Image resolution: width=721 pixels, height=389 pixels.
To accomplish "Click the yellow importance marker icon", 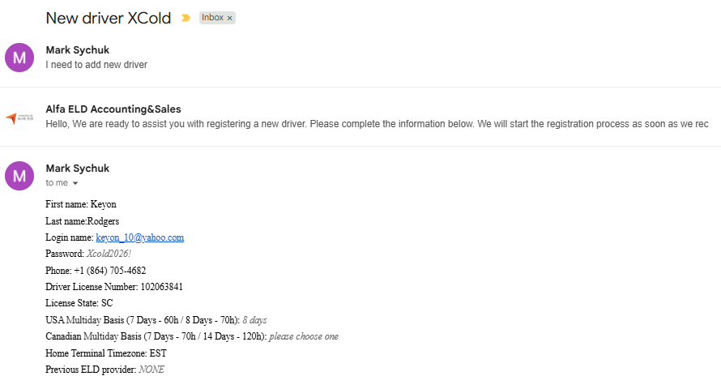I will pos(186,18).
